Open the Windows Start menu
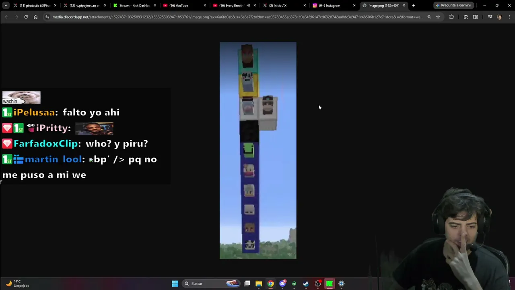Viewport: 515px width, 290px height. point(175,284)
